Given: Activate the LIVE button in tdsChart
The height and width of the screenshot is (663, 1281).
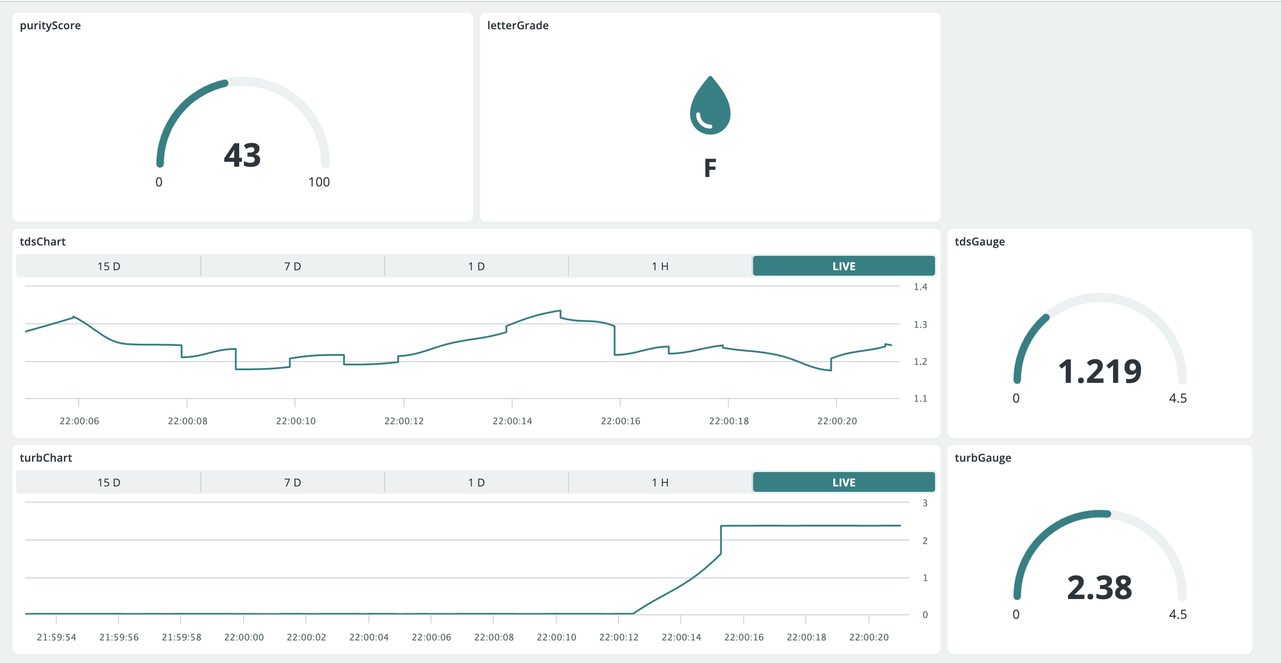Looking at the screenshot, I should pos(844,266).
